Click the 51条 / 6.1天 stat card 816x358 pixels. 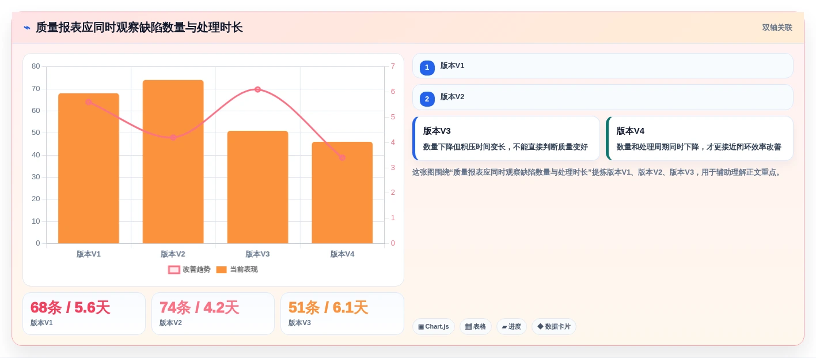[x=342, y=314]
